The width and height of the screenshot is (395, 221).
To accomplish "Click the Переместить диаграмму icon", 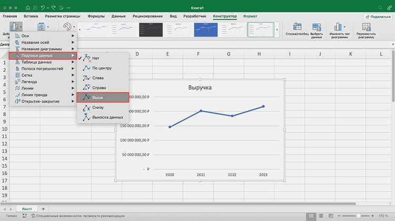I will (x=366, y=26).
